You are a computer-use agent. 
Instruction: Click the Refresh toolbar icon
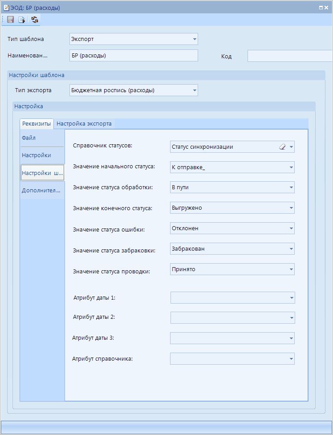(34, 20)
